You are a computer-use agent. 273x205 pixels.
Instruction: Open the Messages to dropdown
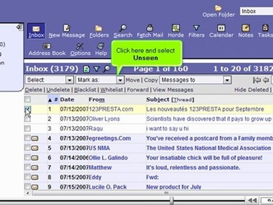pos(196,80)
